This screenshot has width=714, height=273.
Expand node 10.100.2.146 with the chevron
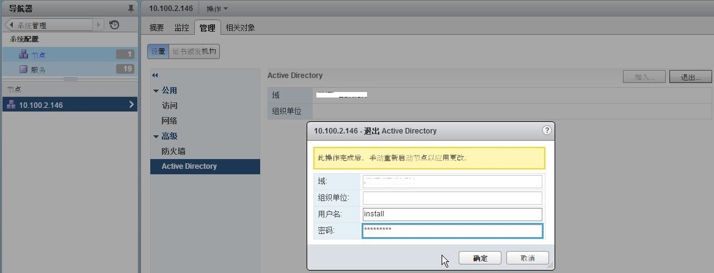click(x=131, y=104)
